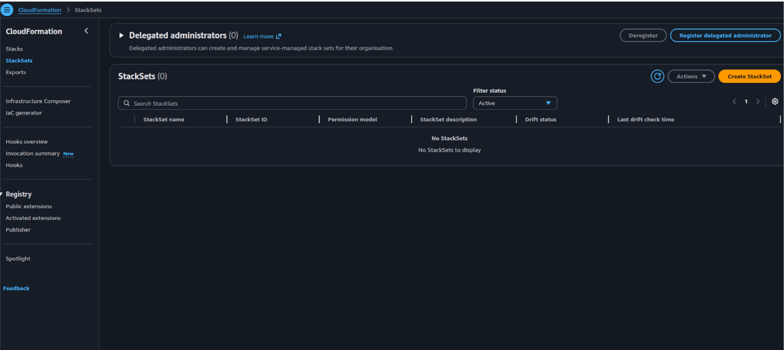This screenshot has width=784, height=350.
Task: Open the Feedback link
Action: tap(16, 288)
